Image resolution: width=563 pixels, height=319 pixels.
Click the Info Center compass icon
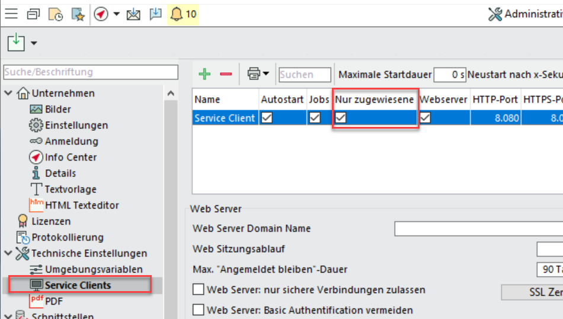point(36,157)
